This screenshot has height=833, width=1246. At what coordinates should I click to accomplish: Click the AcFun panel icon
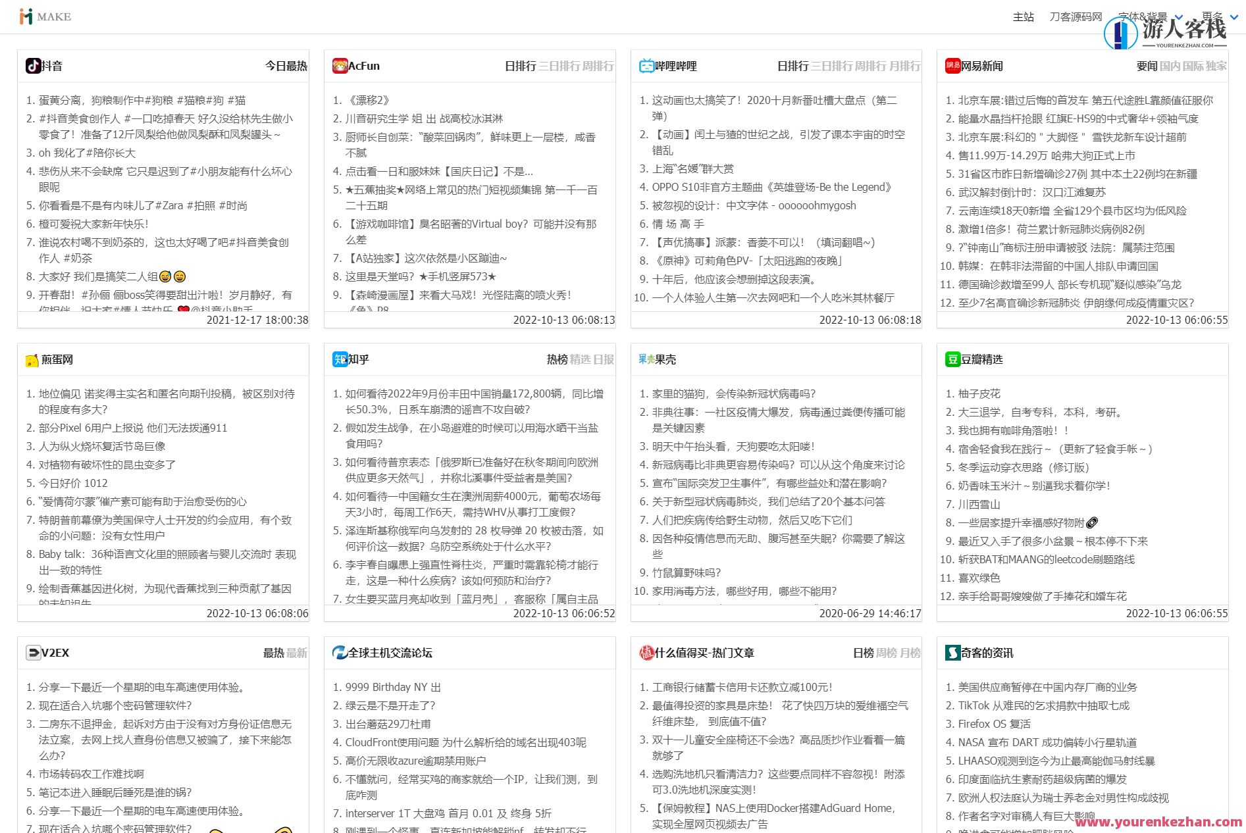(340, 66)
